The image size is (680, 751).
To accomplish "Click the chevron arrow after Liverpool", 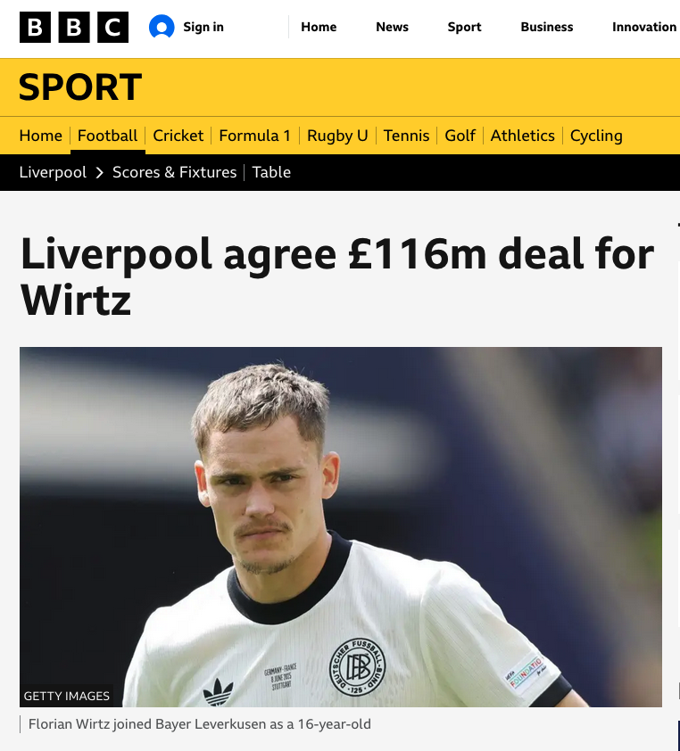I will click(x=99, y=172).
